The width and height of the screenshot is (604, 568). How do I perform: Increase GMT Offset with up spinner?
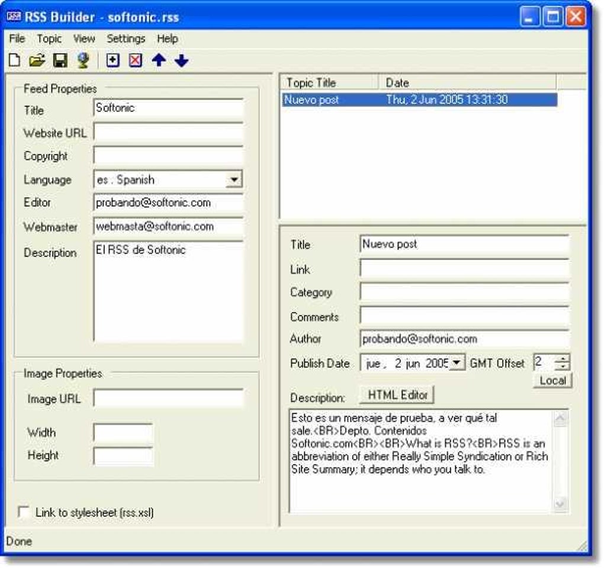(563, 359)
